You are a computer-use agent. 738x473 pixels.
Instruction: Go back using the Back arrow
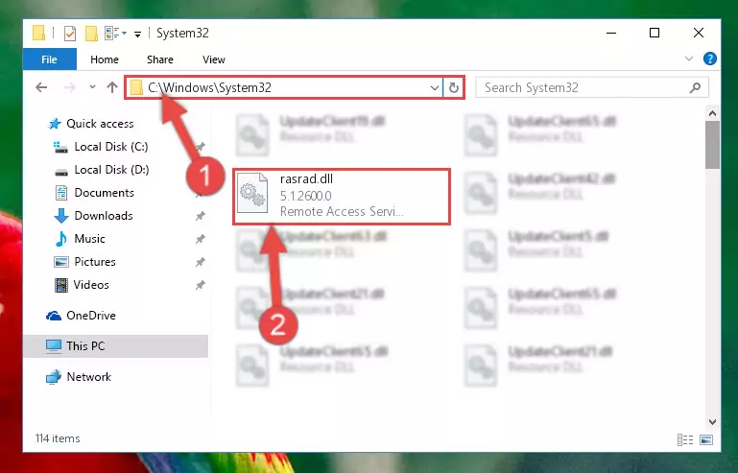(x=41, y=87)
